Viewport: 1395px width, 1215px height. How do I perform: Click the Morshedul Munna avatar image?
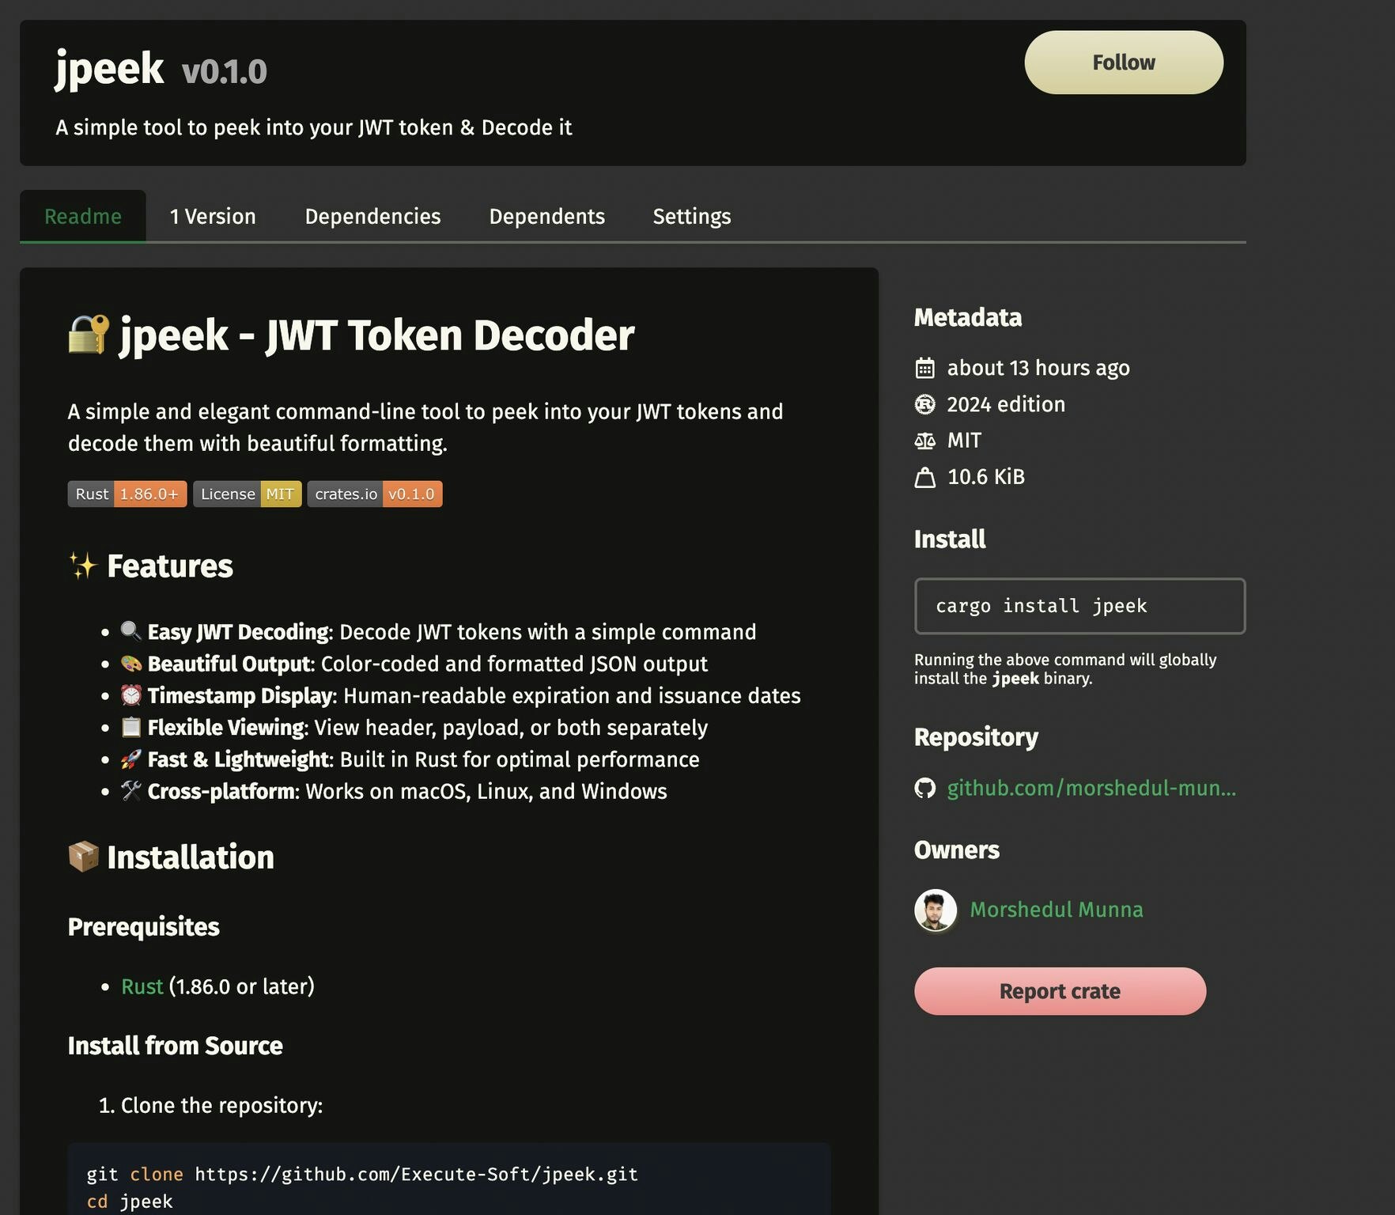[936, 910]
